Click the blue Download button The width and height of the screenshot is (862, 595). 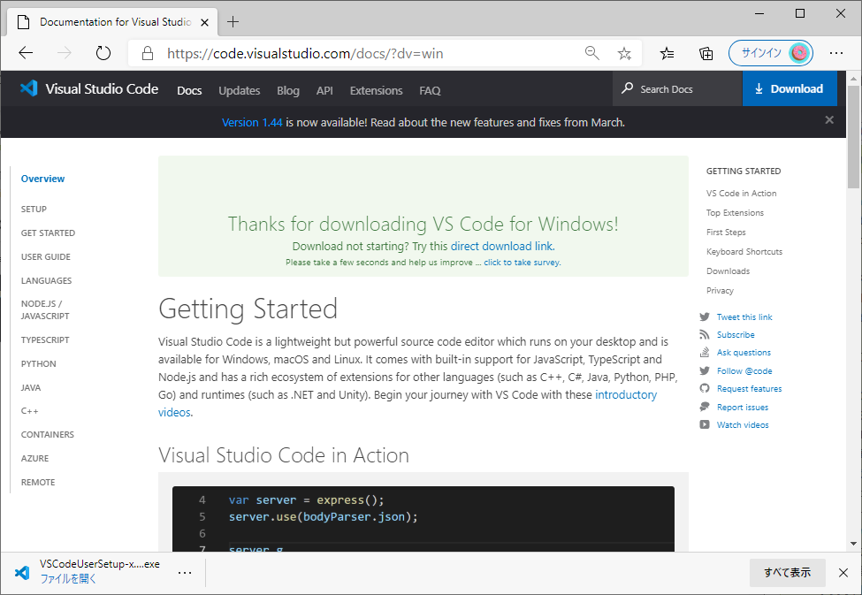click(790, 88)
